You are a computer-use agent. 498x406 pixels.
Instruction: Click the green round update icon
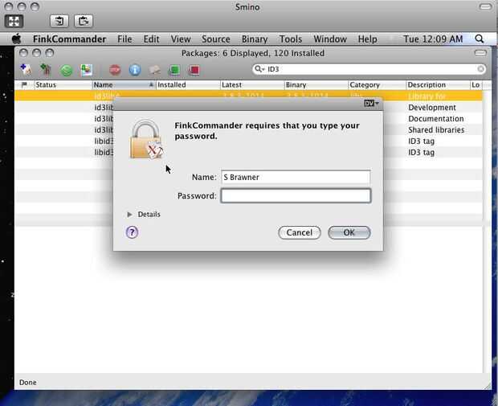pos(67,70)
